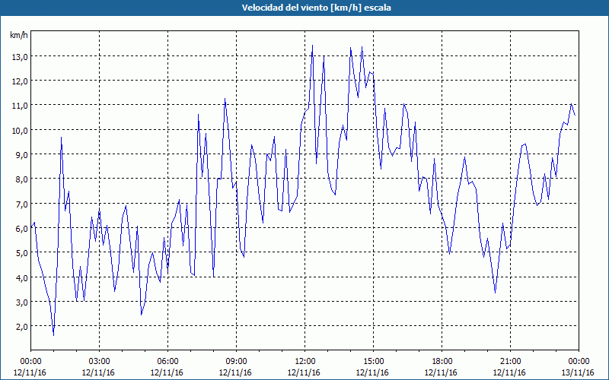The height and width of the screenshot is (380, 609).
Task: Click the 03:00 time axis label
Action: (99, 362)
